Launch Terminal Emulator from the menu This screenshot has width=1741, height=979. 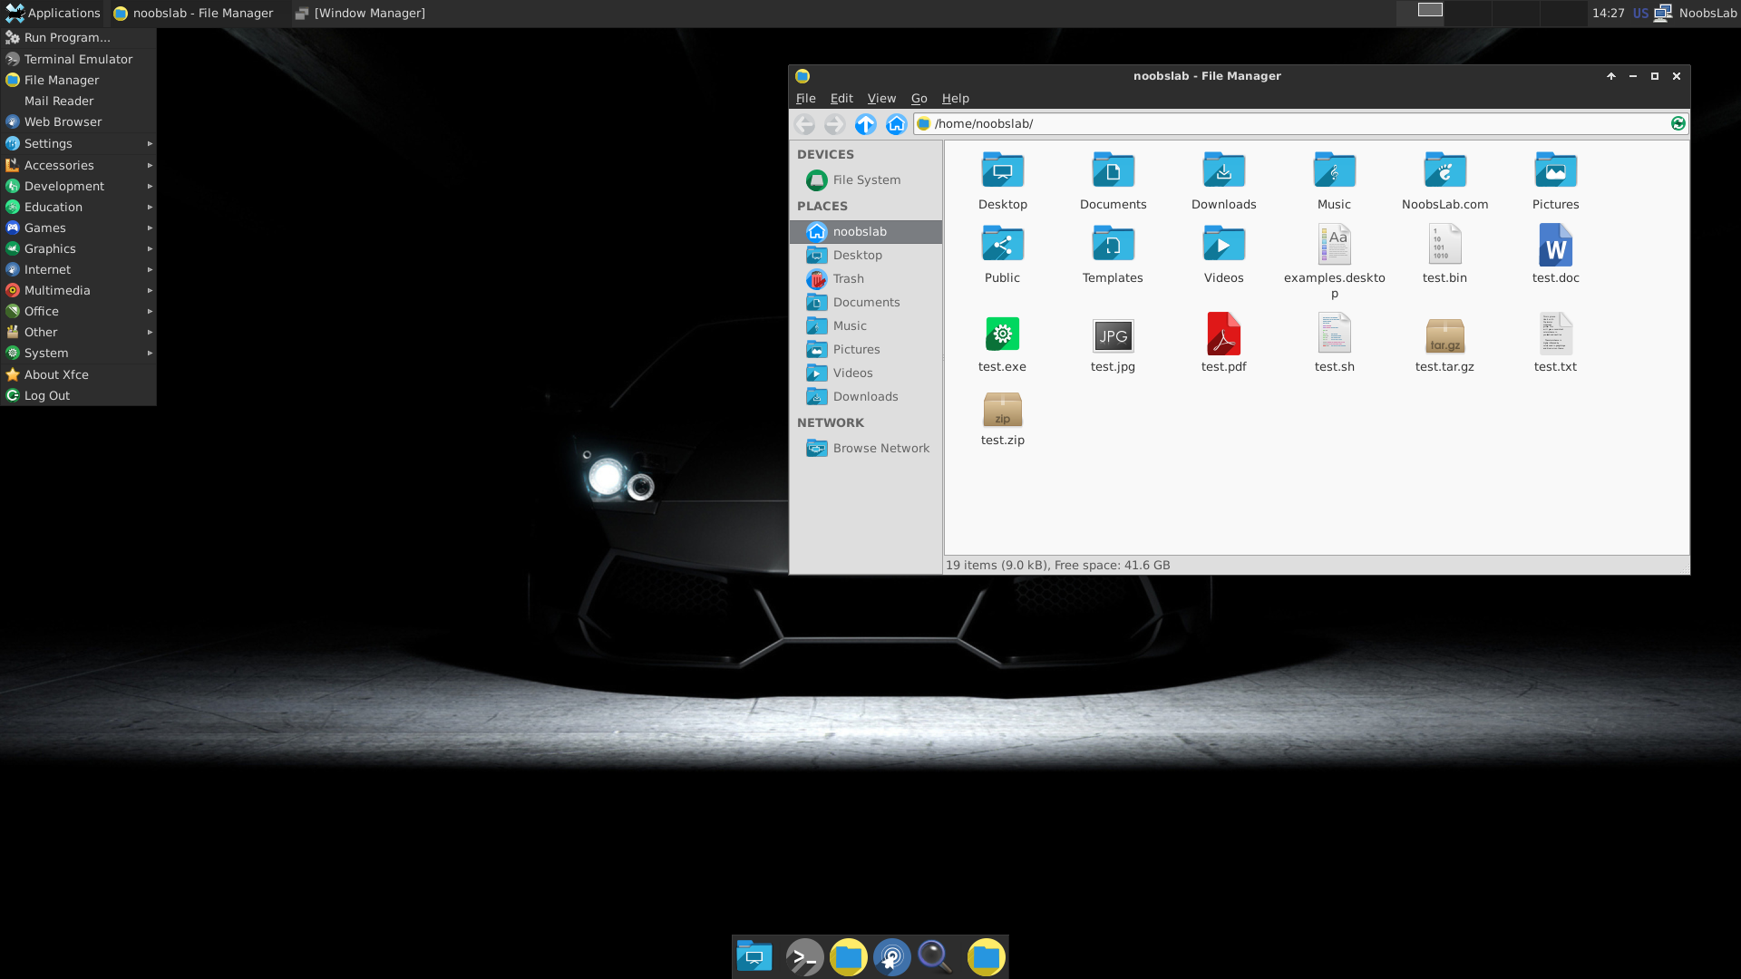pos(78,59)
